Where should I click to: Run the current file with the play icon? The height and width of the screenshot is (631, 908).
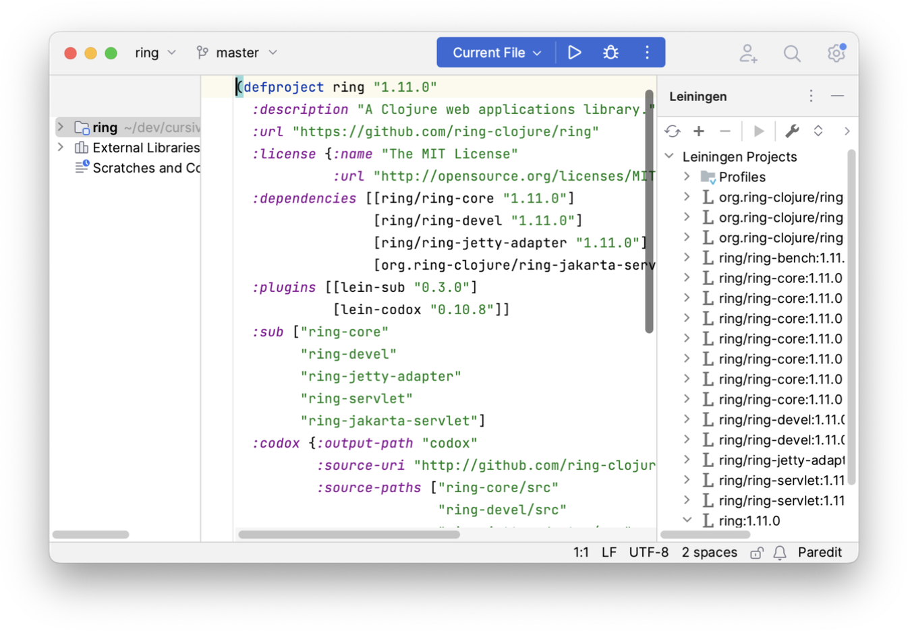pos(574,53)
